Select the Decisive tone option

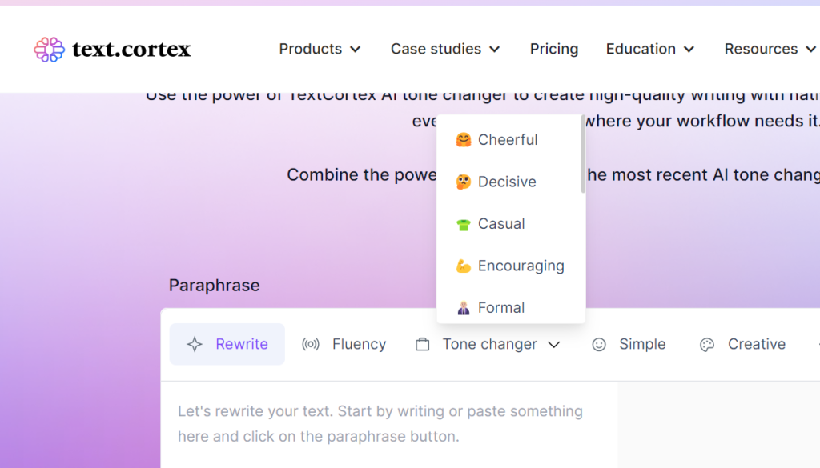pyautogui.click(x=510, y=182)
